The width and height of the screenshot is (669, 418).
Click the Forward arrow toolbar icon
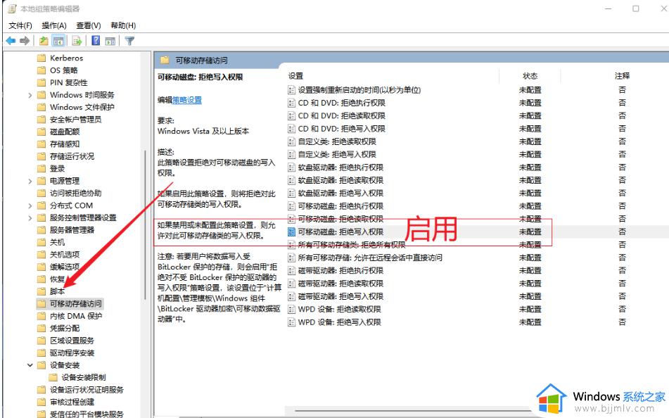[x=25, y=41]
